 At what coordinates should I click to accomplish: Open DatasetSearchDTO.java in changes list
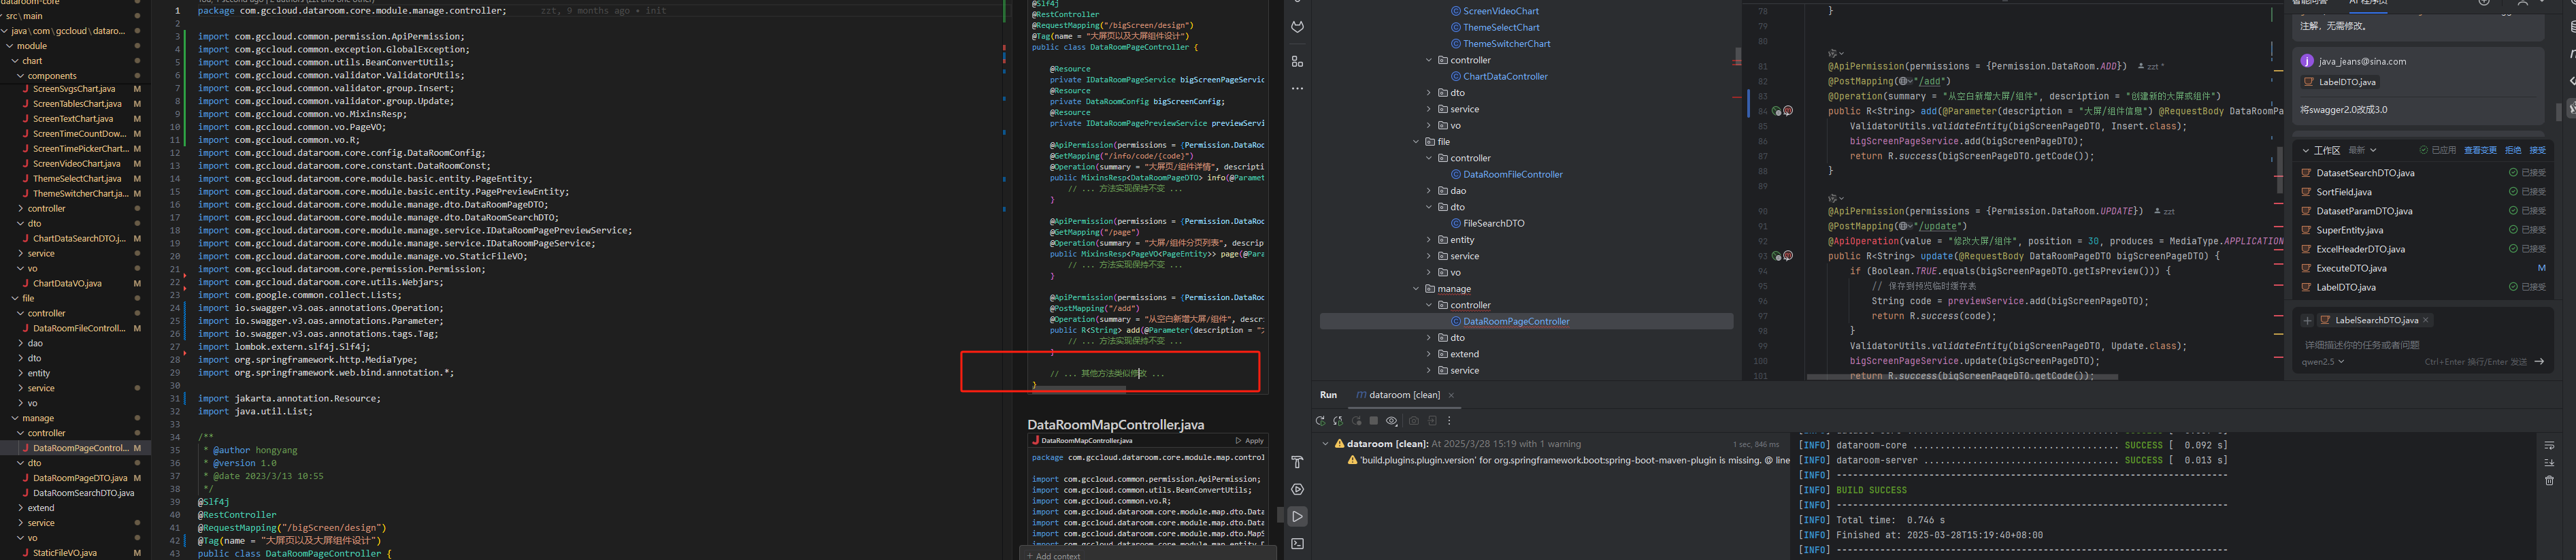pyautogui.click(x=2365, y=173)
